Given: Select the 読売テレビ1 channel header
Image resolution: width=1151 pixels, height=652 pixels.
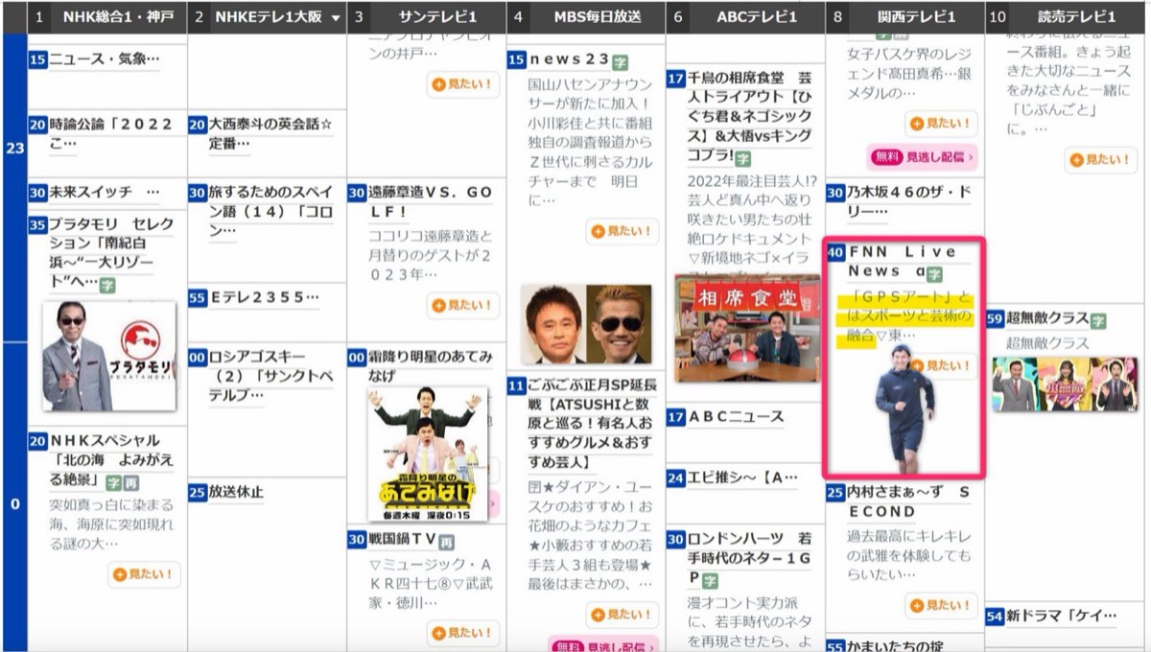Looking at the screenshot, I should coord(1068,17).
